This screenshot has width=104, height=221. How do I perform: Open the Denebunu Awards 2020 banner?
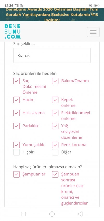click(x=52, y=15)
